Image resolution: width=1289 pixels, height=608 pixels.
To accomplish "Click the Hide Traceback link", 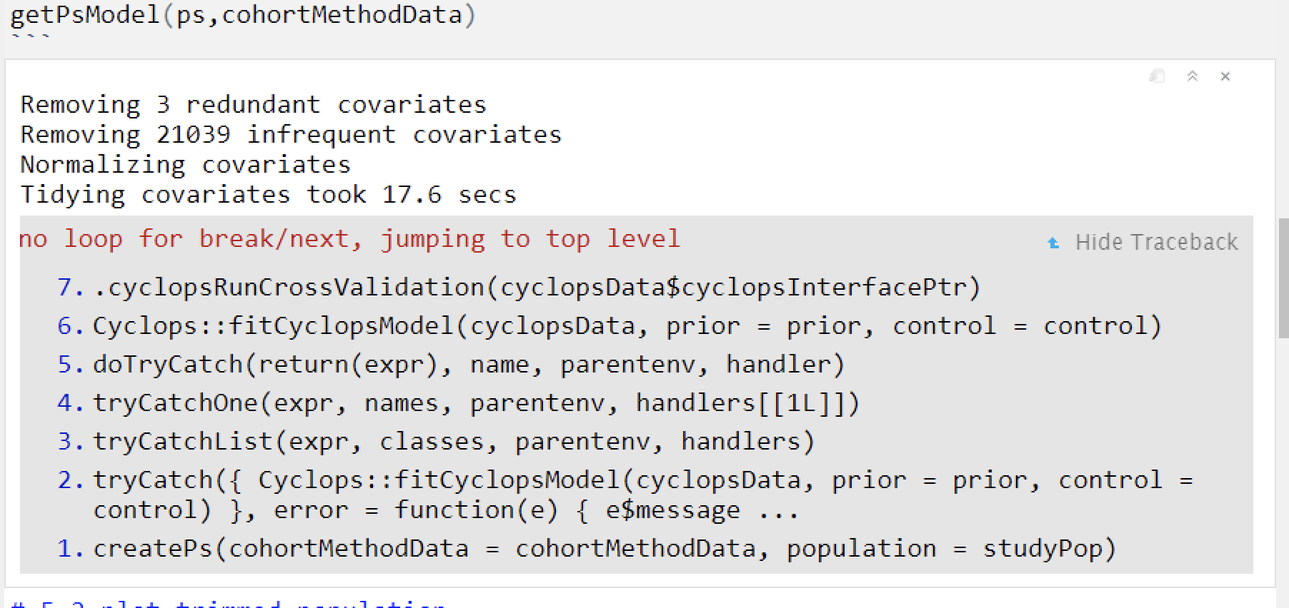I will 1156,243.
